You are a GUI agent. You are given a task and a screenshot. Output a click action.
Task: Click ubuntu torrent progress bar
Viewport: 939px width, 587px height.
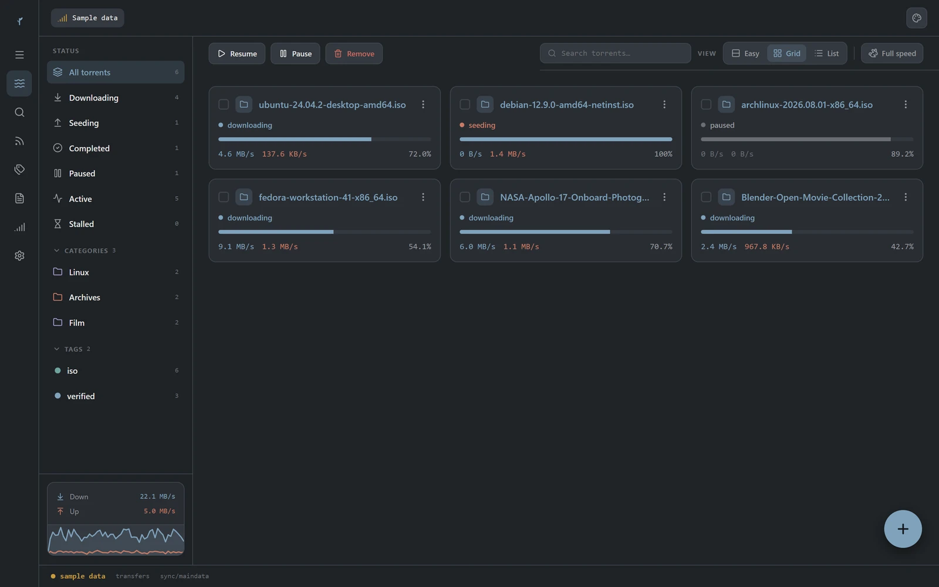(325, 139)
